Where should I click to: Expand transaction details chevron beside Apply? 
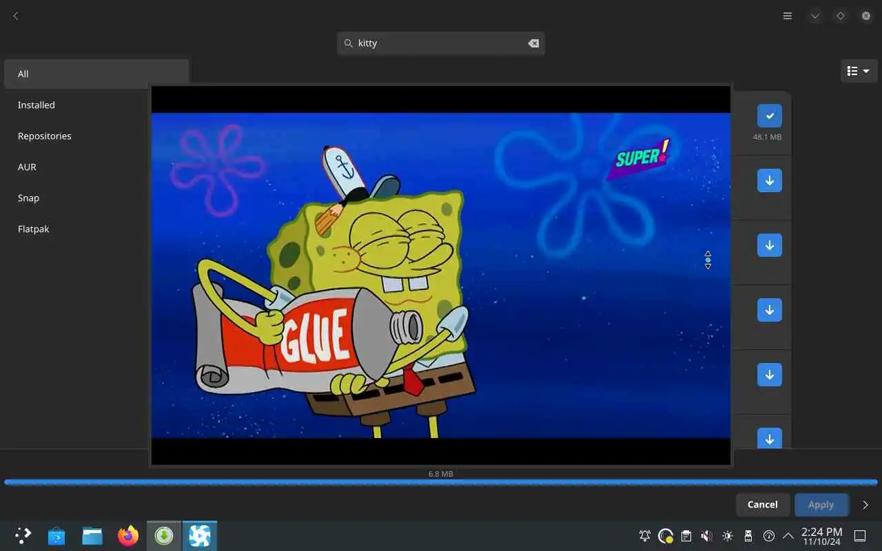(x=865, y=505)
